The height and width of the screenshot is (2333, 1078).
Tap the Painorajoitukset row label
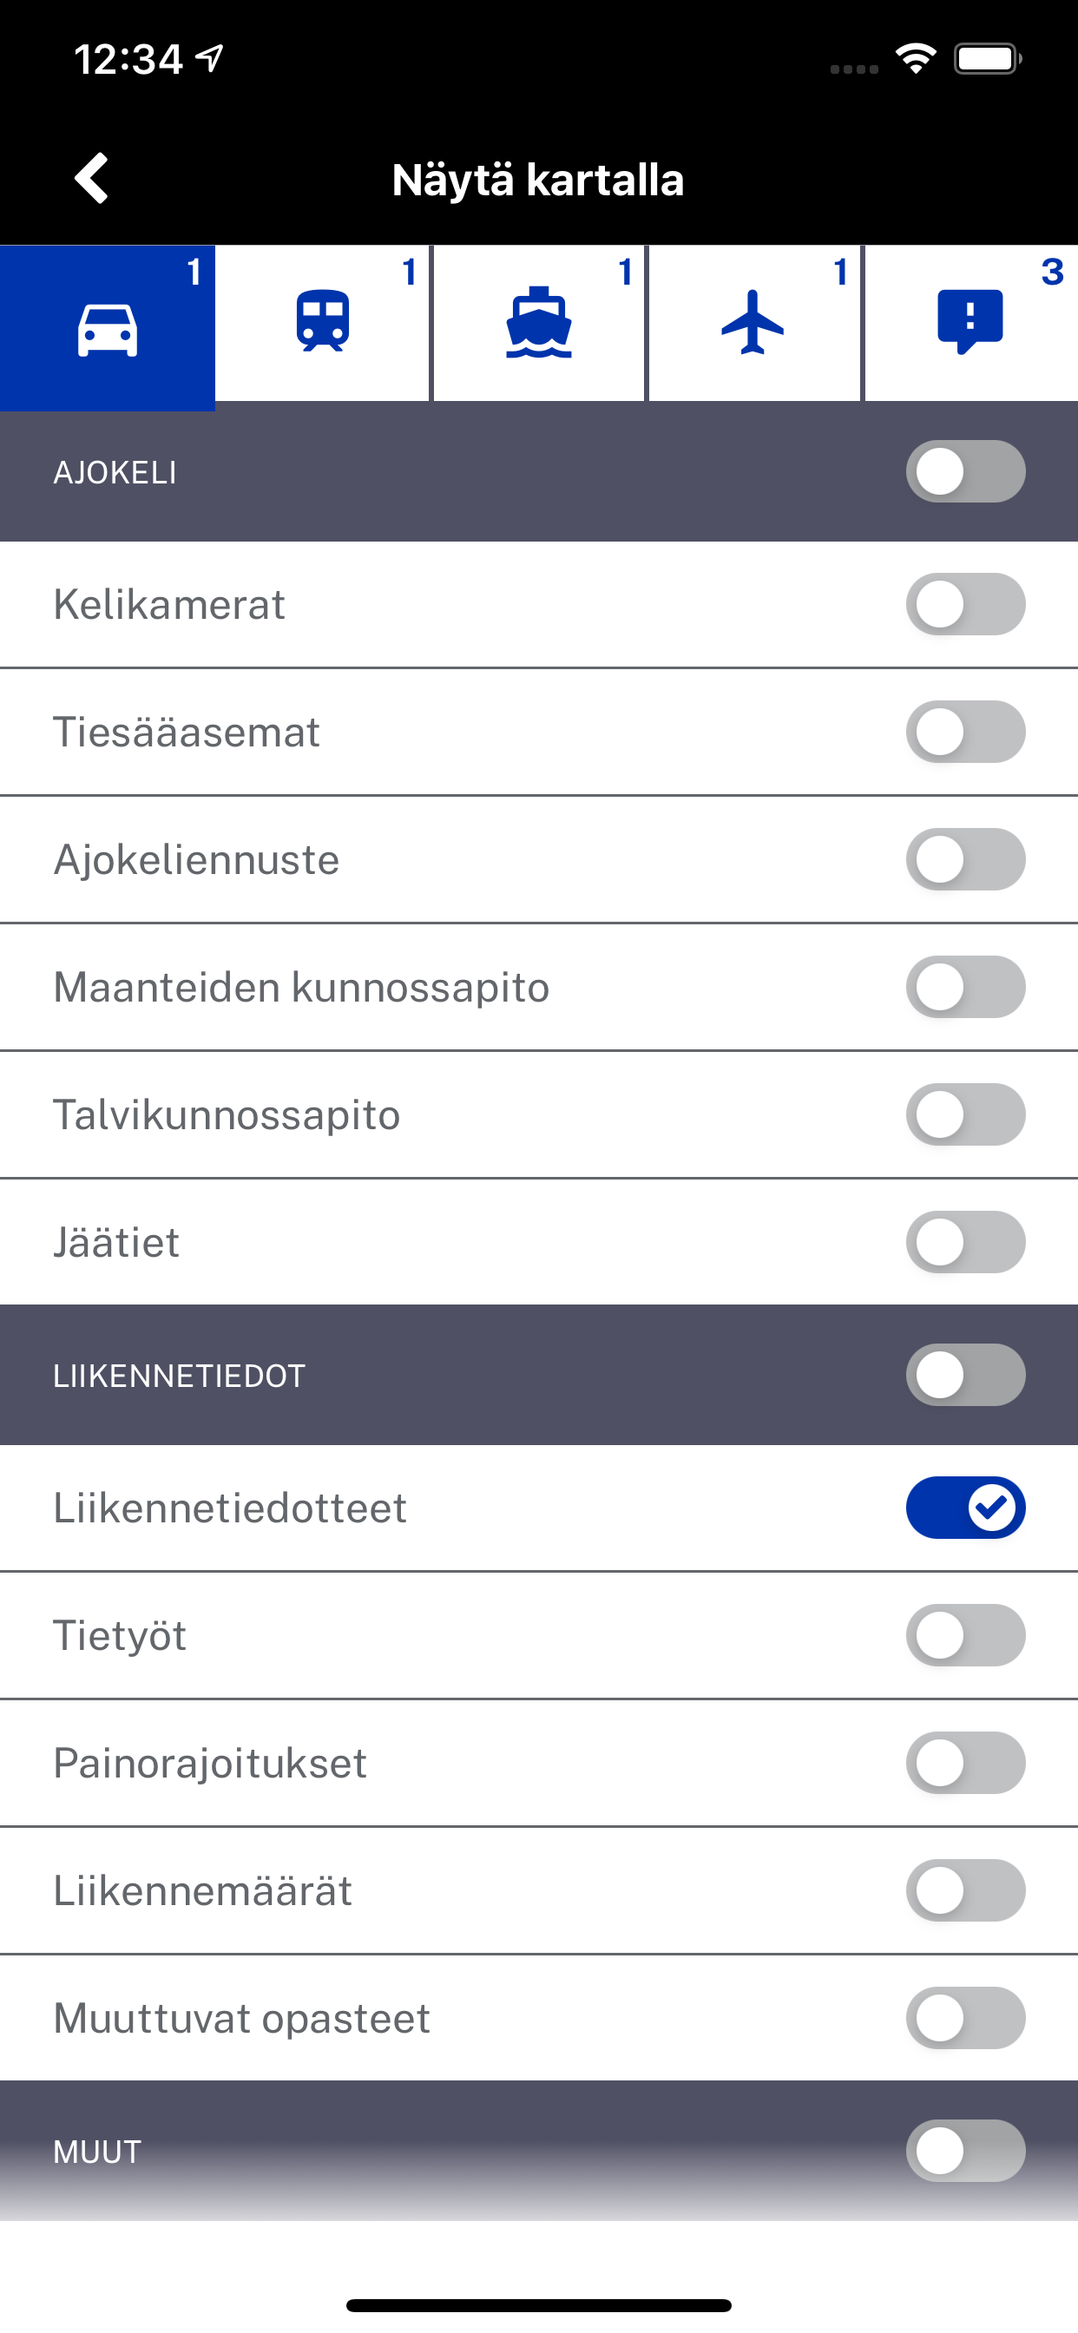(x=210, y=1764)
